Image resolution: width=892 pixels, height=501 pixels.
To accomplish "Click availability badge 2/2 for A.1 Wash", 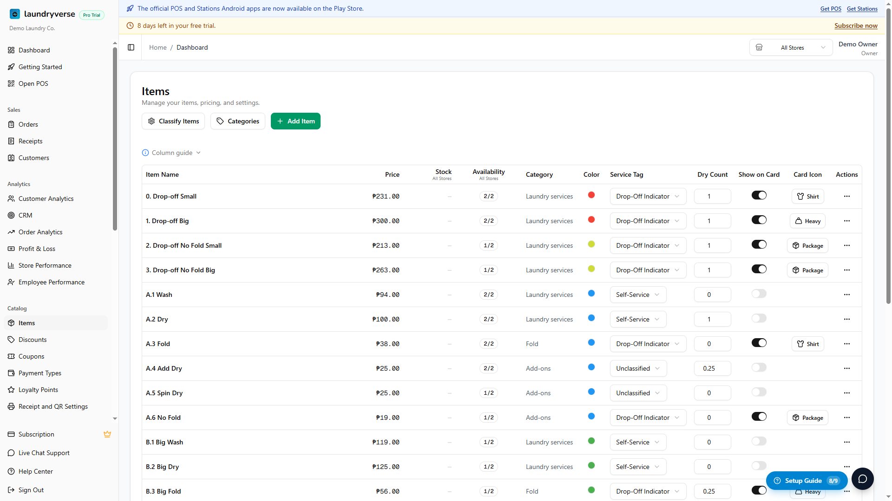I will pos(488,295).
